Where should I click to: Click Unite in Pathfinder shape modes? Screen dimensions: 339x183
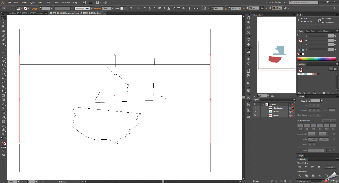(x=299, y=167)
